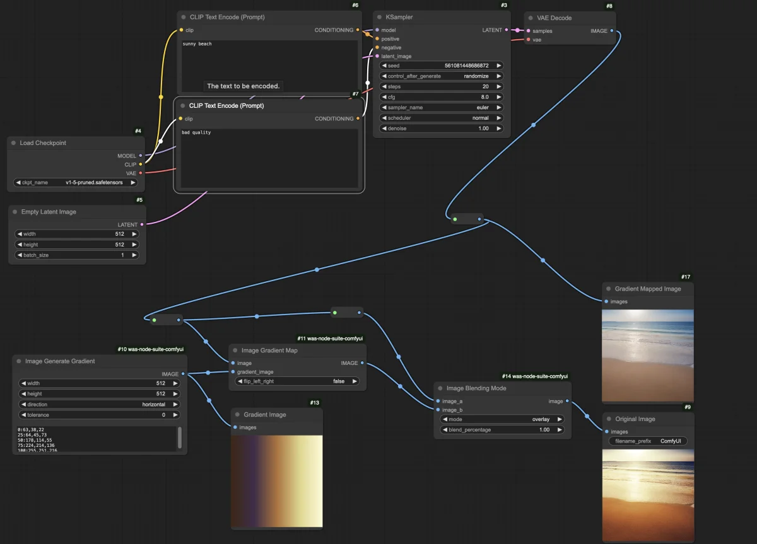Screen dimensions: 757x544
Task: Click the images input socket on Gradient Mapped Image
Action: (607, 301)
